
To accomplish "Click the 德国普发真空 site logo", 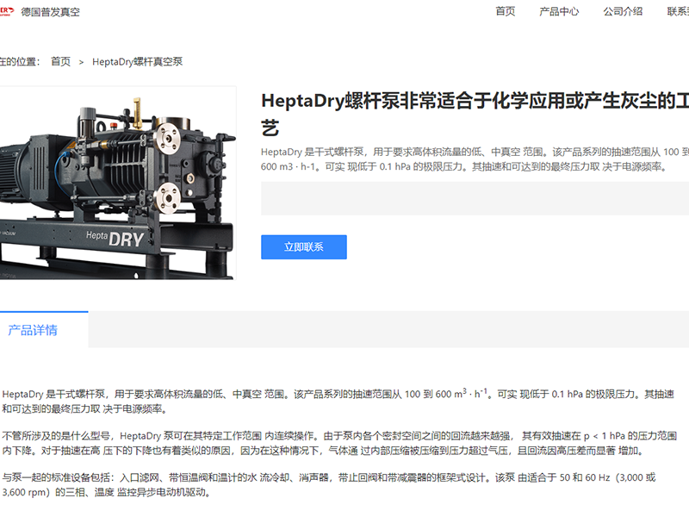I will click(x=6, y=11).
